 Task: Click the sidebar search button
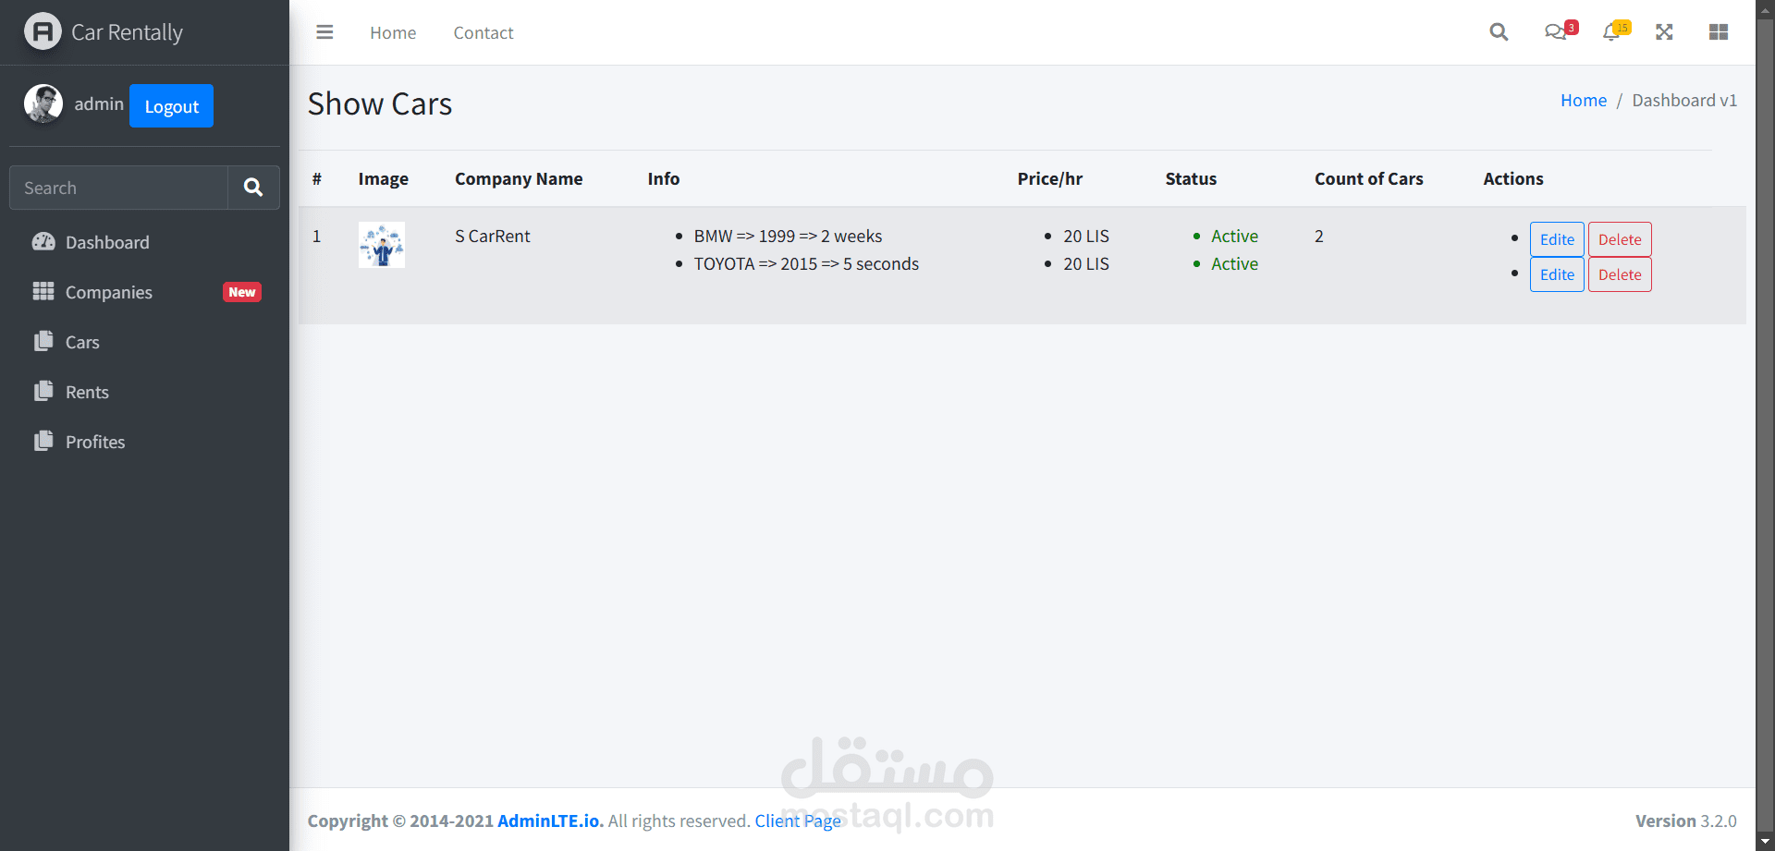pyautogui.click(x=253, y=188)
